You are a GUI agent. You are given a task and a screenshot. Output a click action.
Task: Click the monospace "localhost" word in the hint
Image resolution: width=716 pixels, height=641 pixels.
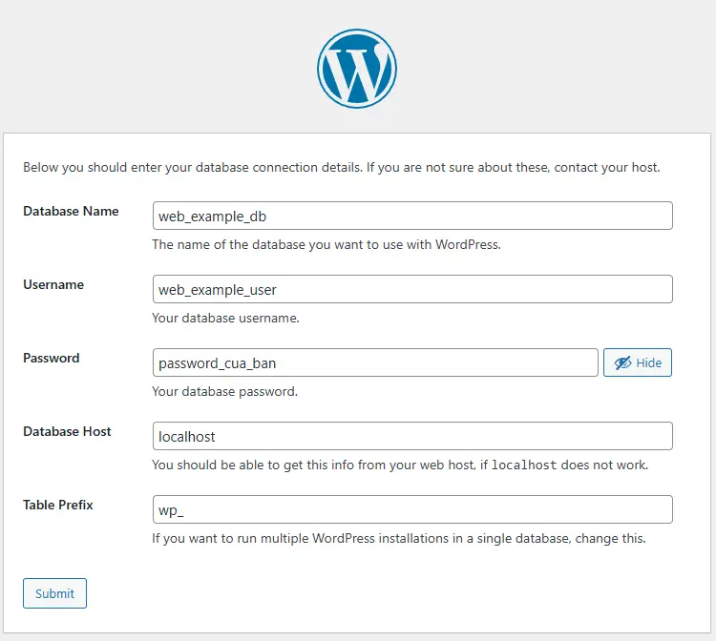(524, 465)
